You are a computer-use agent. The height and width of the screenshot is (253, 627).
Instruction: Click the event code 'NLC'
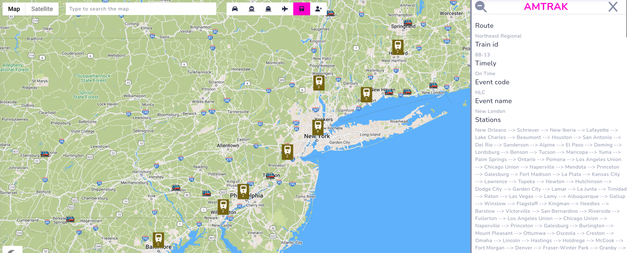pos(480,92)
